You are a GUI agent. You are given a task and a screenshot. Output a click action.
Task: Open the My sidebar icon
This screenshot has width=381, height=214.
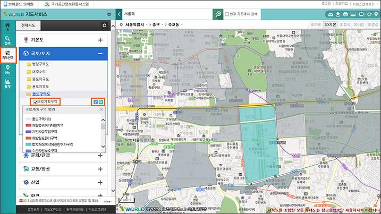tap(7, 70)
